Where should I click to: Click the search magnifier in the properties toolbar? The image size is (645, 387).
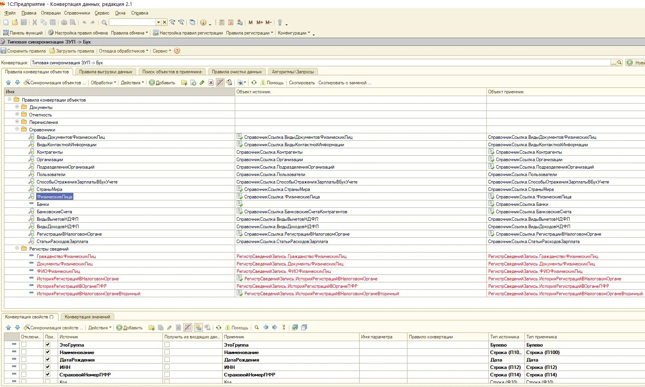click(257, 327)
